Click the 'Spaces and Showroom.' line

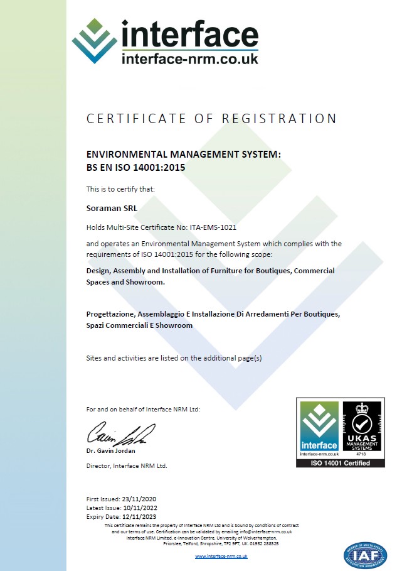click(125, 282)
